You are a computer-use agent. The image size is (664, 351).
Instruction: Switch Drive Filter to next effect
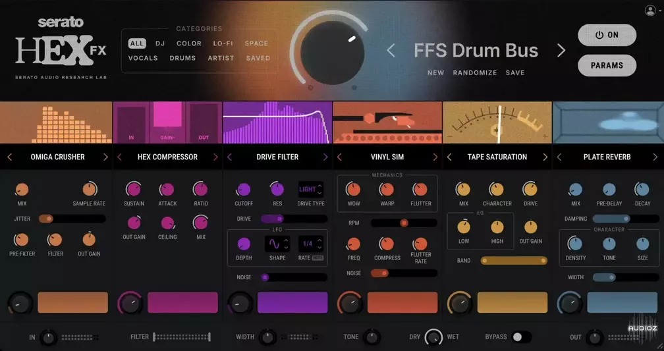tap(325, 157)
